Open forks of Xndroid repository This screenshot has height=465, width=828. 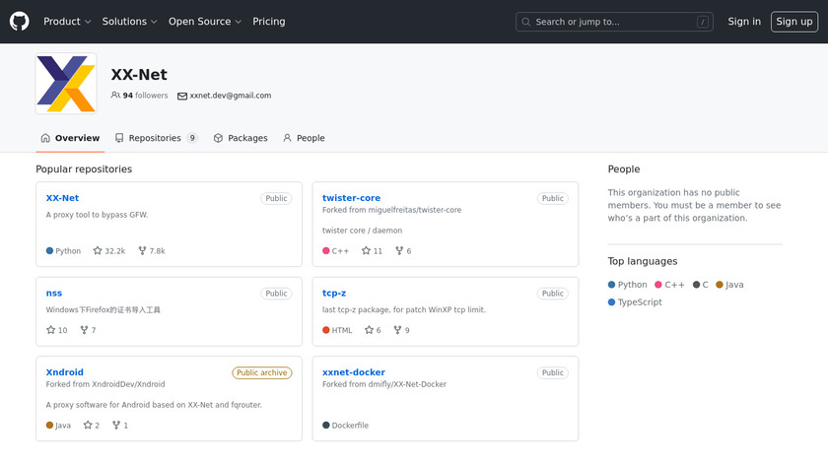pos(120,426)
